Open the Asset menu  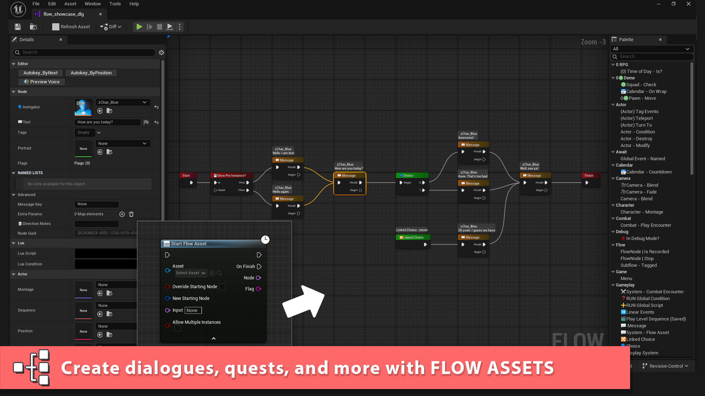(x=70, y=4)
